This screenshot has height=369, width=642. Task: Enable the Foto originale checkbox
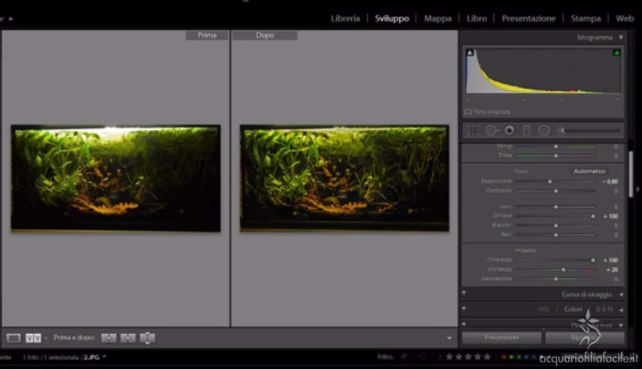click(x=468, y=112)
